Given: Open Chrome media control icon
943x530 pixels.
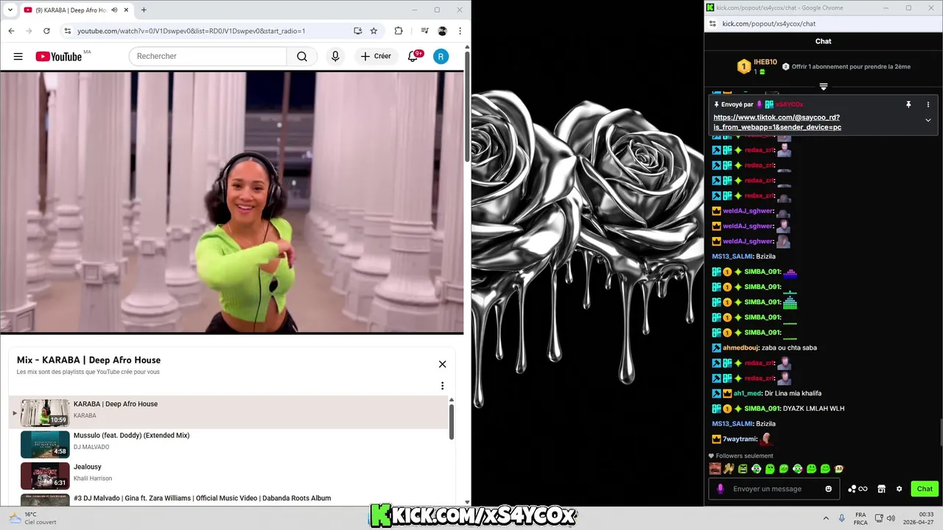Looking at the screenshot, I should (424, 31).
